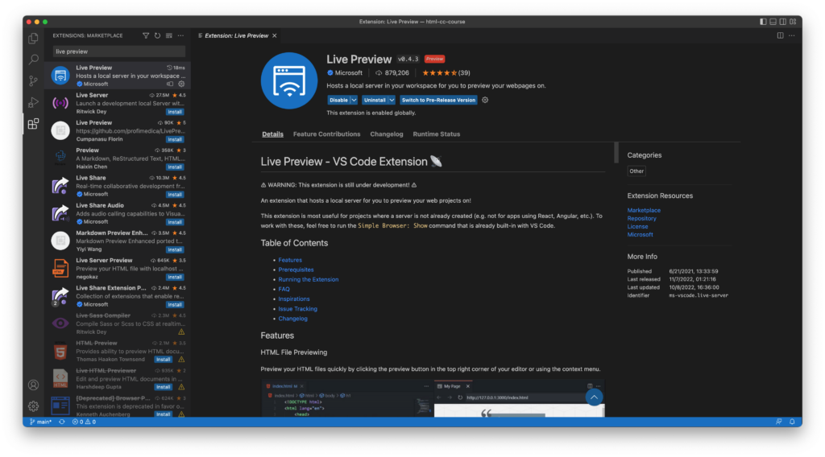Viewport: 825px width, 457px height.
Task: Open the FAQ link
Action: [x=284, y=289]
